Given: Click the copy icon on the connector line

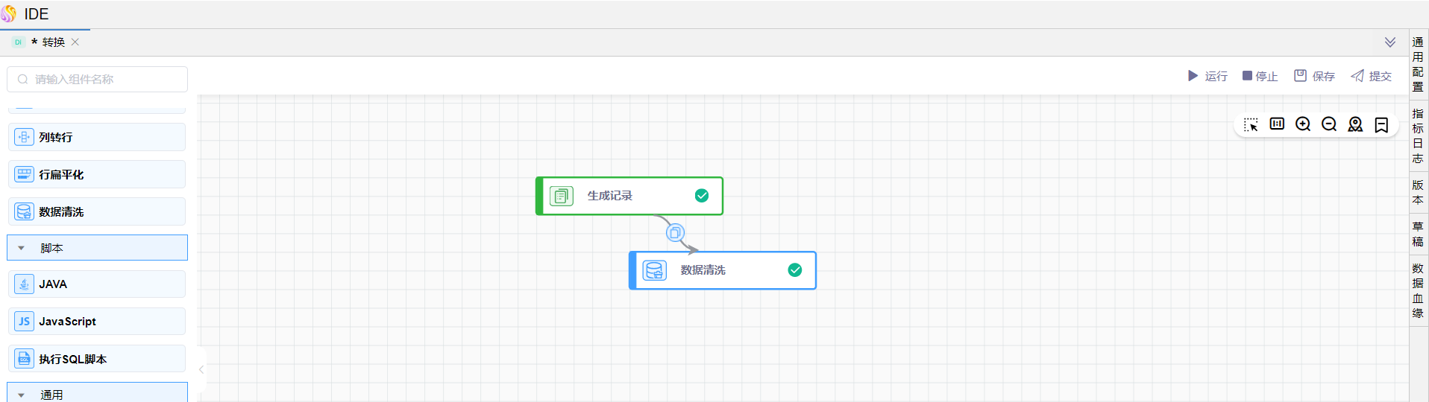Looking at the screenshot, I should click(x=675, y=233).
